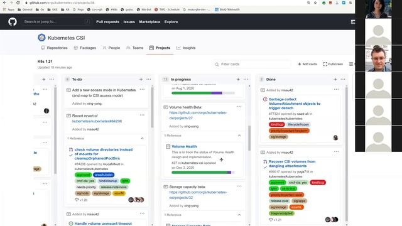Select the Projects tab

(x=160, y=48)
